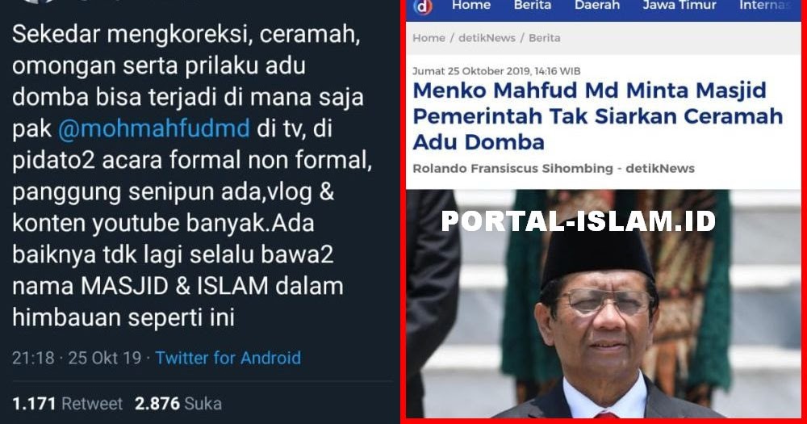Click the detik logo icon
Image resolution: width=807 pixels, height=424 pixels.
pos(423,6)
